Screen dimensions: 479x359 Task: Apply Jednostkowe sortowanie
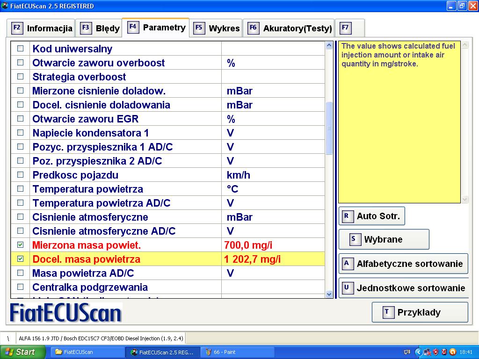tap(403, 288)
